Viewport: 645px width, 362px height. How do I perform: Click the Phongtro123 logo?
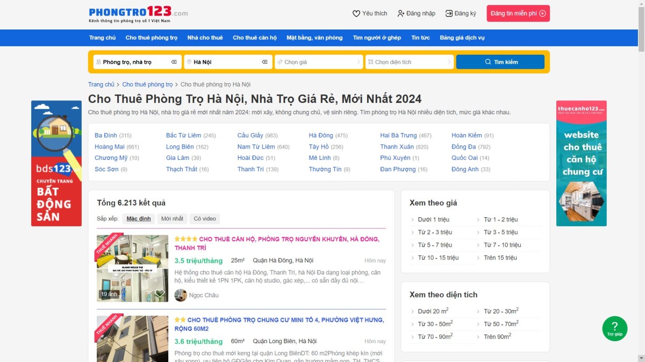pos(138,14)
